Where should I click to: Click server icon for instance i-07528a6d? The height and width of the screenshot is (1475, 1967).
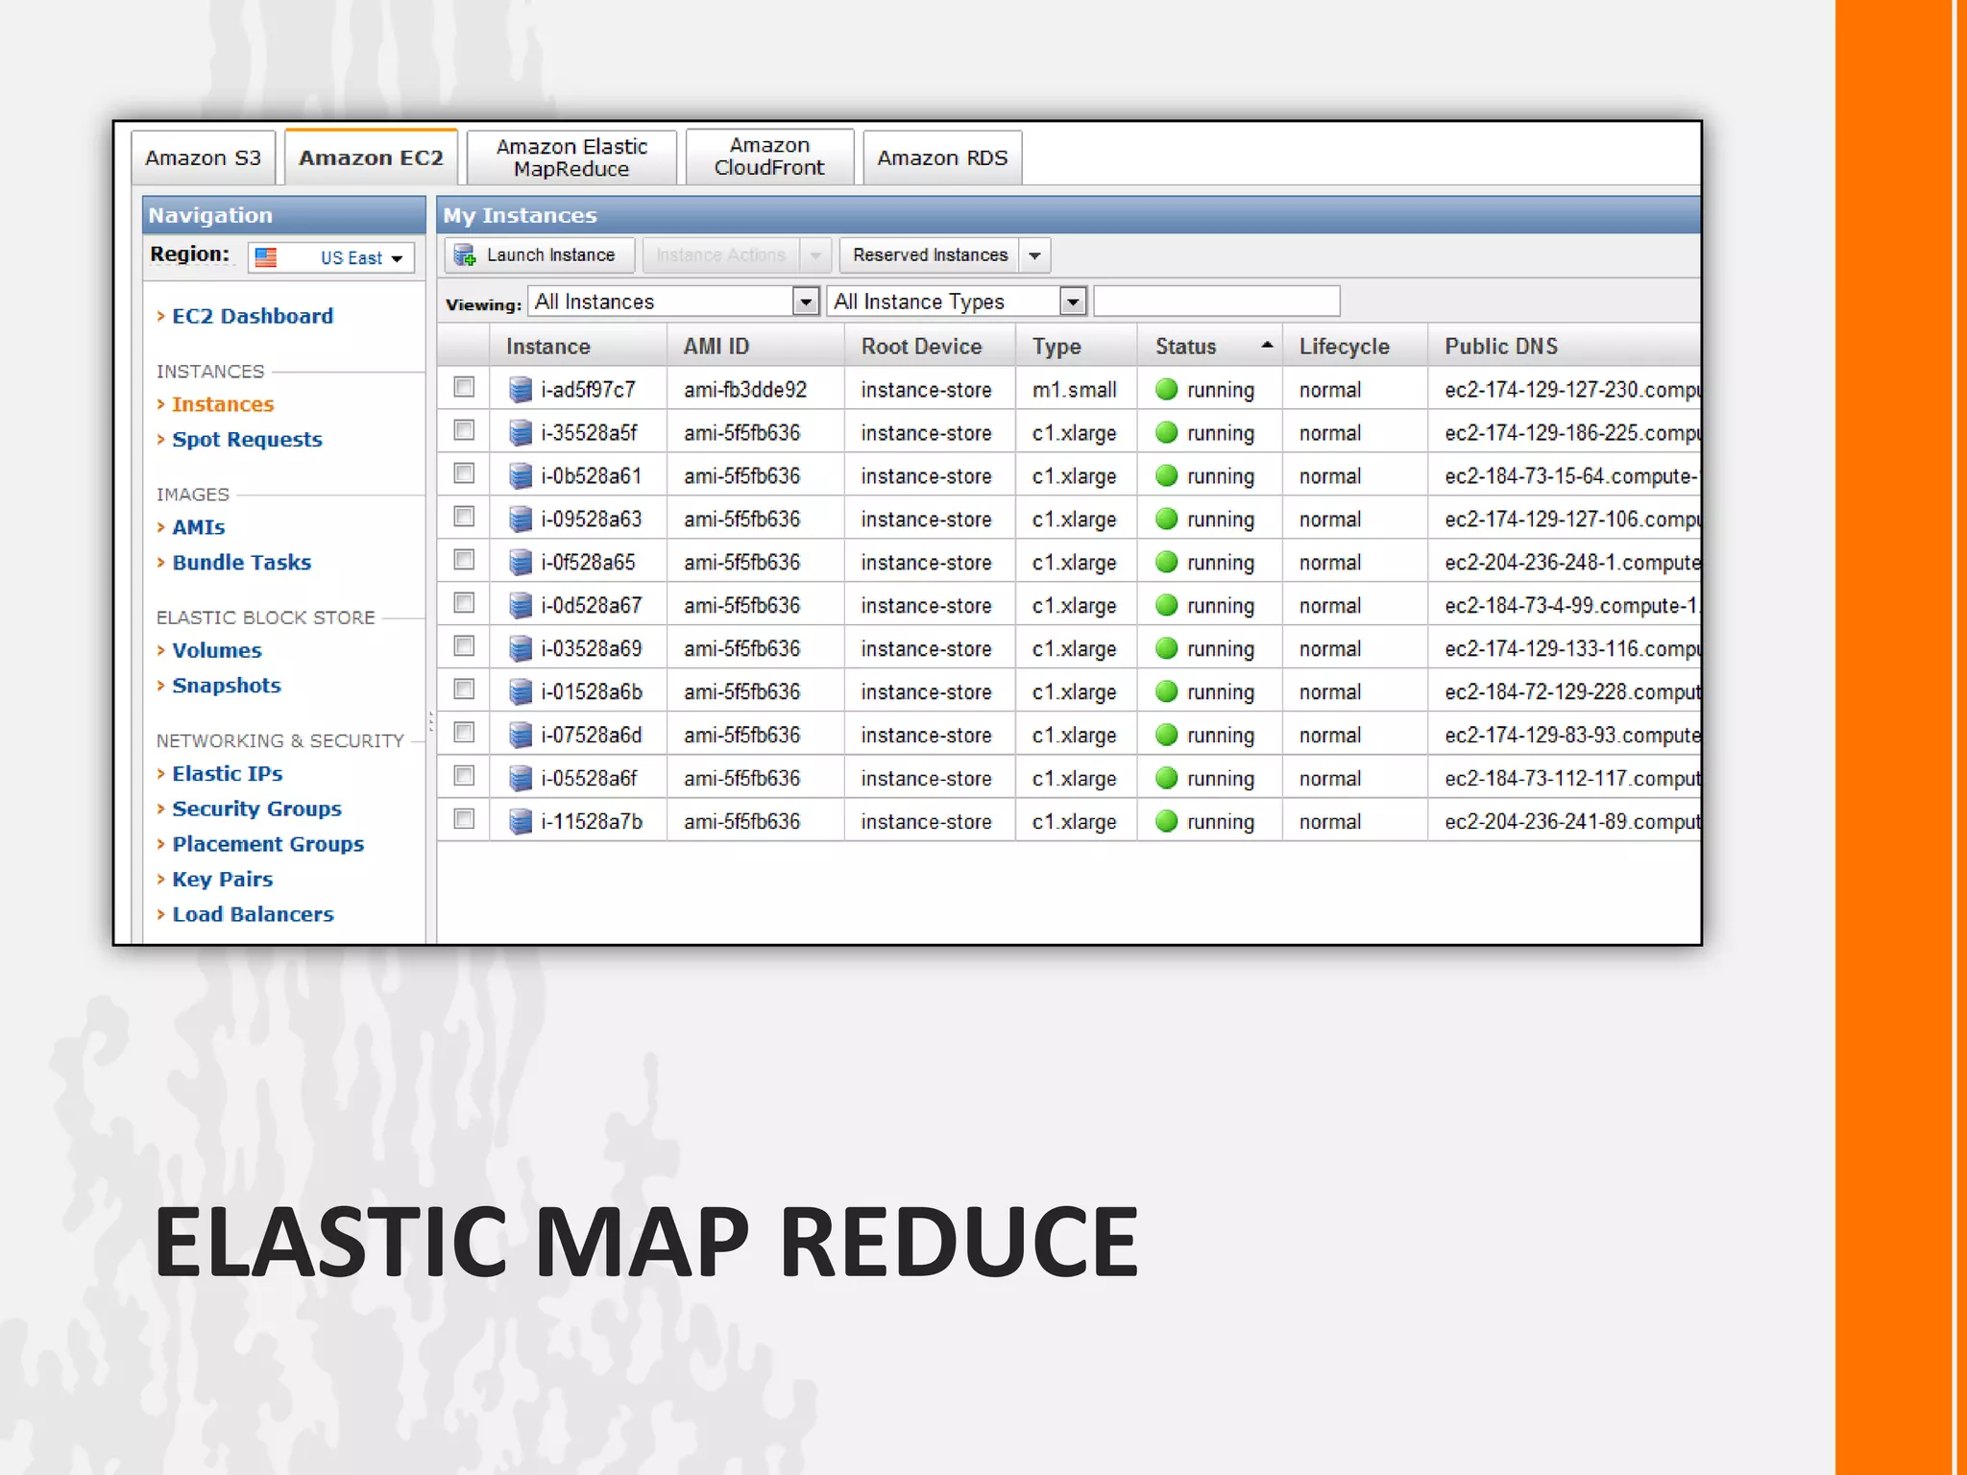point(521,735)
